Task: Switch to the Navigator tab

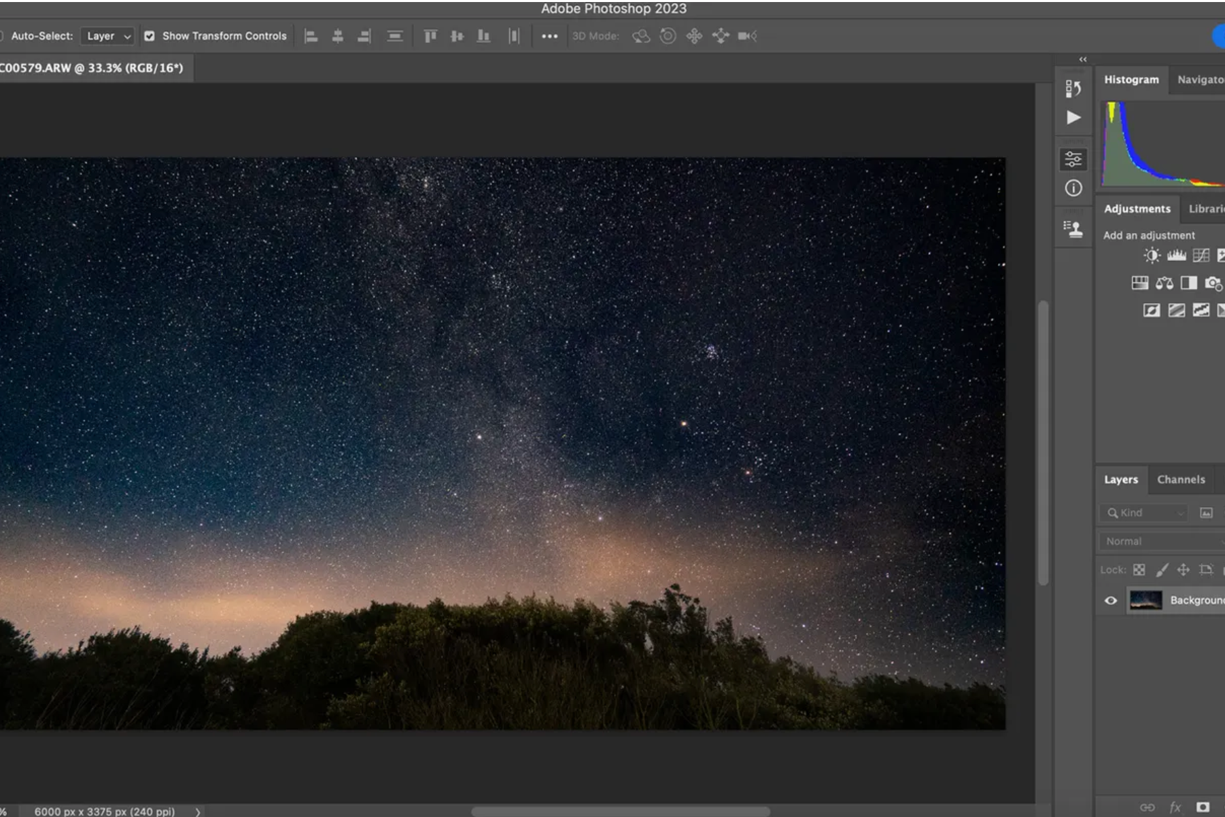Action: [1201, 80]
